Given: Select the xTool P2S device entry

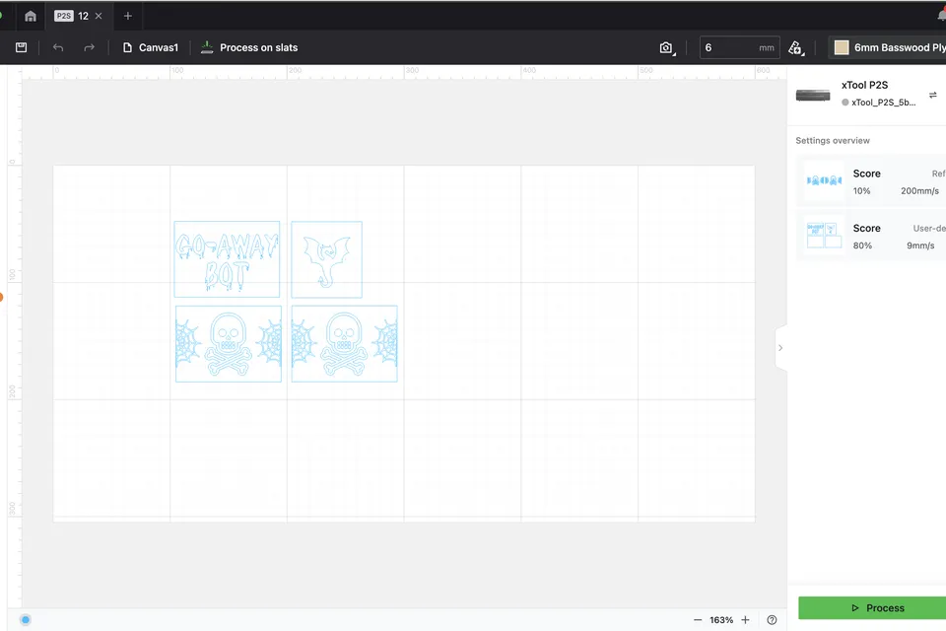Looking at the screenshot, I should 867,94.
